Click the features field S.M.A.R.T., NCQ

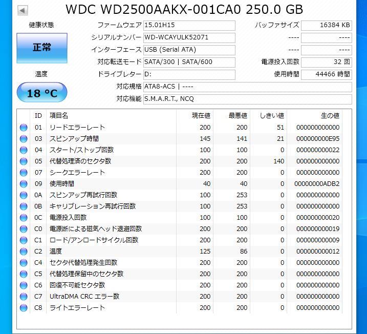[x=247, y=99]
